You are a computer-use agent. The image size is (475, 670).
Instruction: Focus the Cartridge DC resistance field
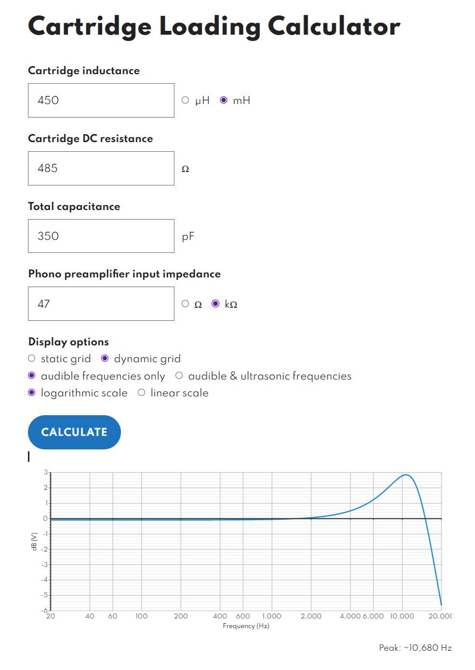(x=101, y=168)
